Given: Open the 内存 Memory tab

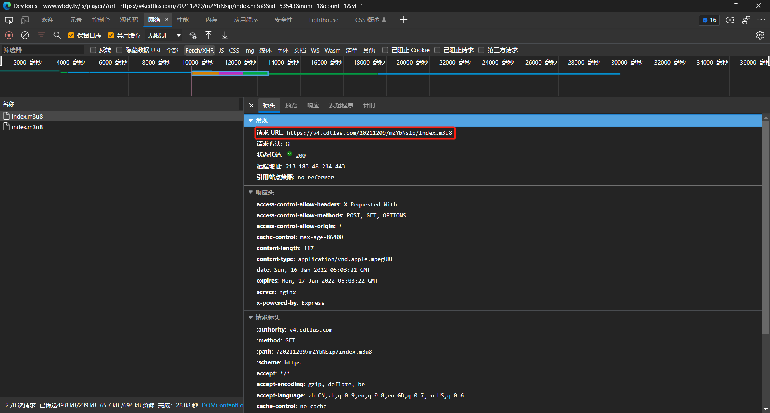Looking at the screenshot, I should [x=211, y=20].
